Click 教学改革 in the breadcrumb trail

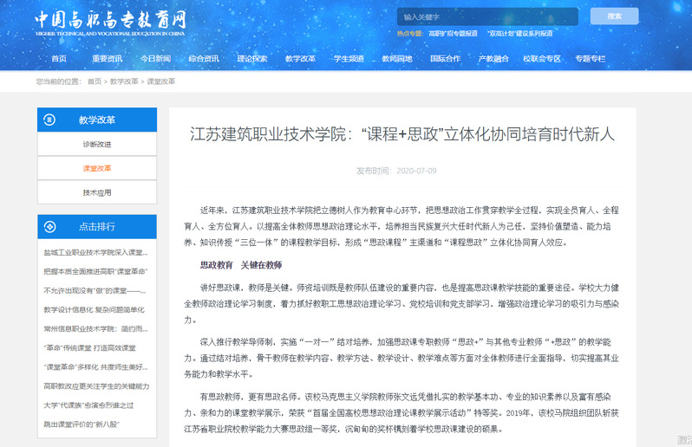click(x=123, y=81)
